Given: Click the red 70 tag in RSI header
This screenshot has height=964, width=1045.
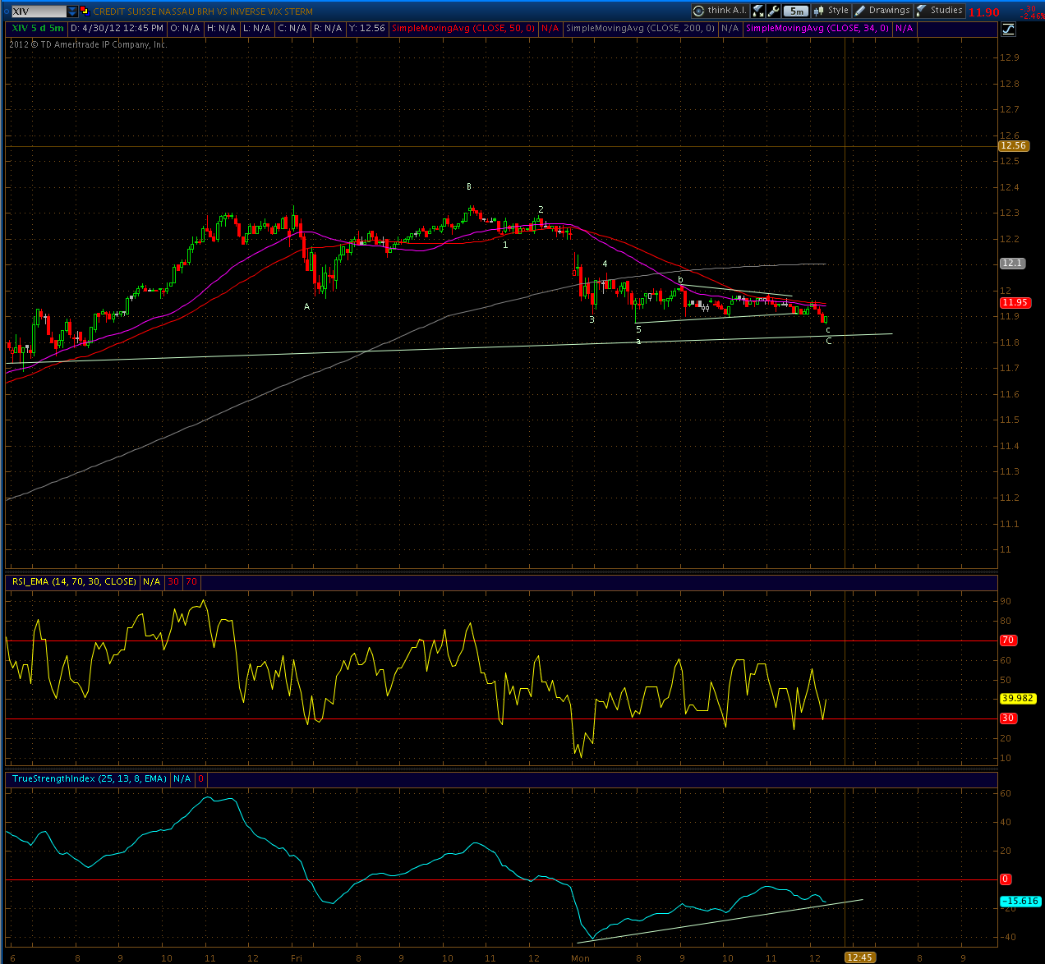Looking at the screenshot, I should [191, 581].
